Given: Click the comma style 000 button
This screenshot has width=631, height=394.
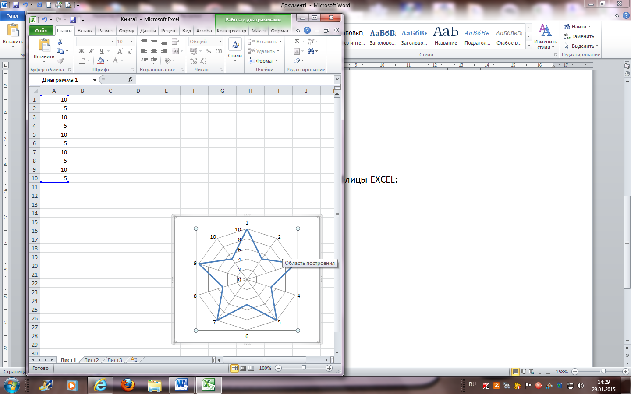Looking at the screenshot, I should tap(219, 51).
